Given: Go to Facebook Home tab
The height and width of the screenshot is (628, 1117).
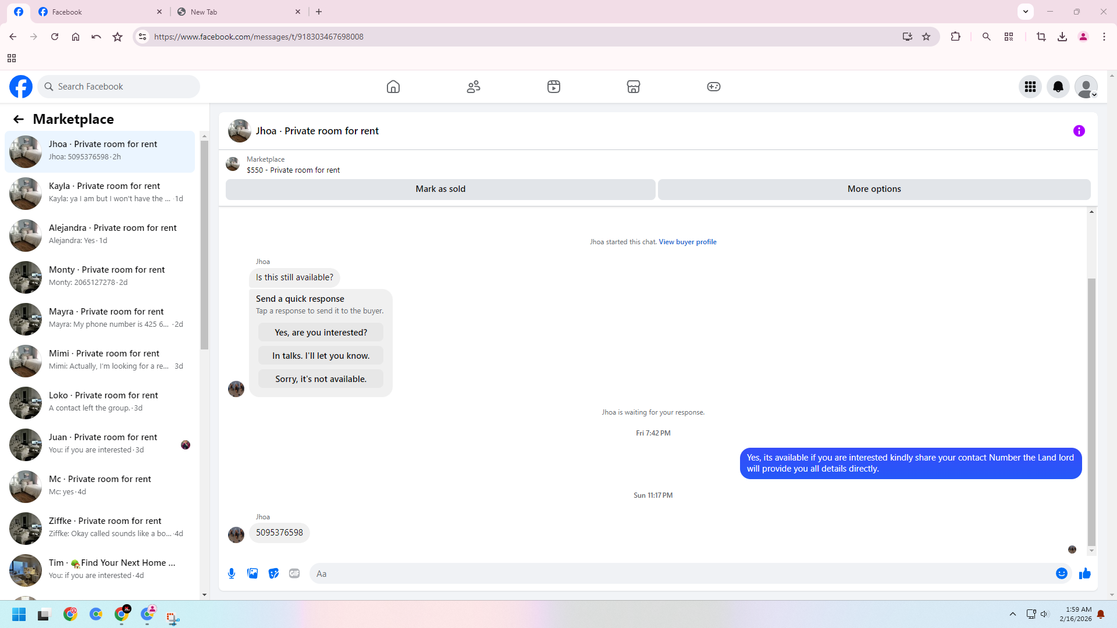Looking at the screenshot, I should pyautogui.click(x=393, y=87).
